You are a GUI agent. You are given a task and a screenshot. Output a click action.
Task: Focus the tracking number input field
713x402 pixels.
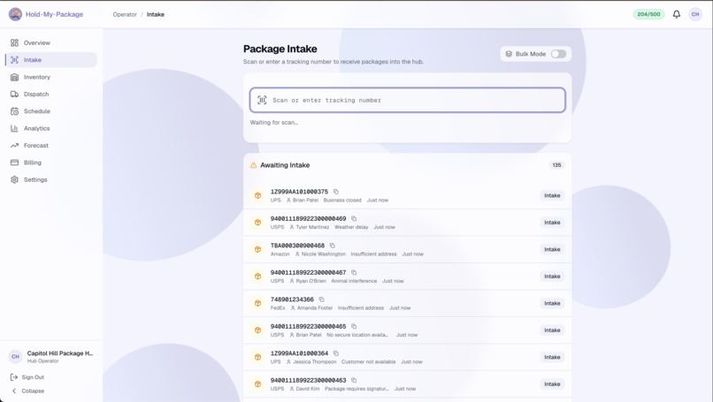[408, 100]
